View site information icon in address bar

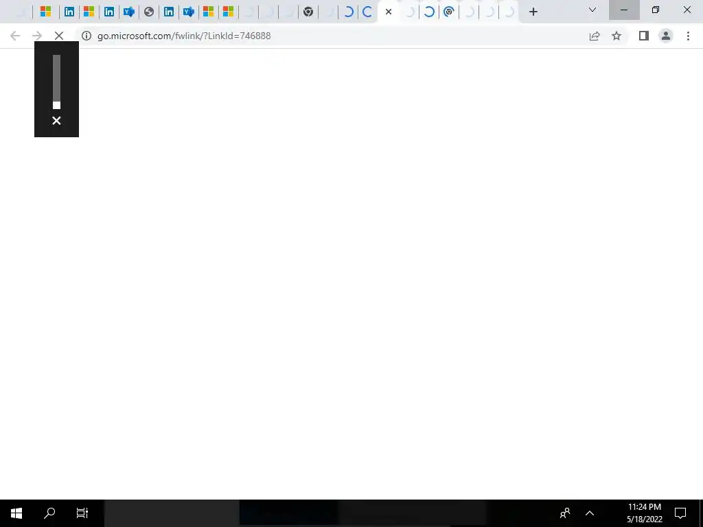click(87, 36)
